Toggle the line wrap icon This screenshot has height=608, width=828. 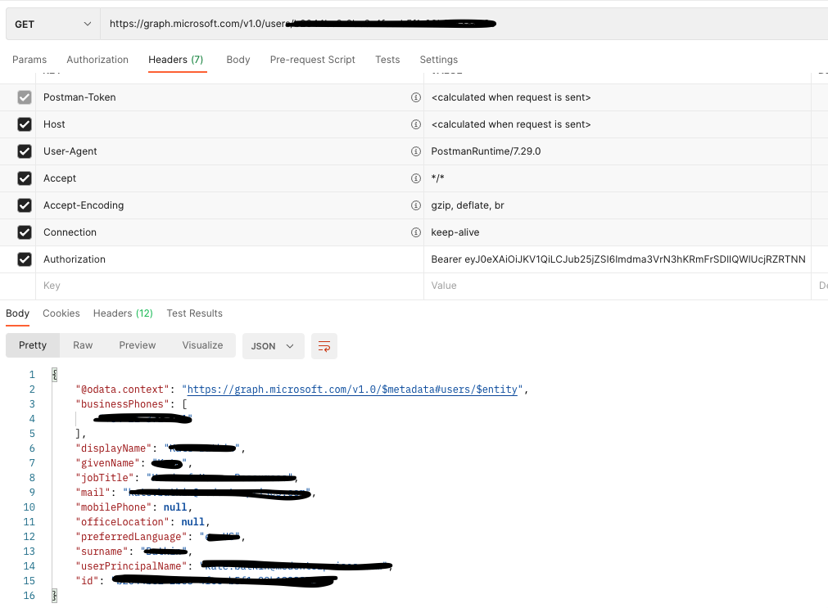pyautogui.click(x=324, y=346)
